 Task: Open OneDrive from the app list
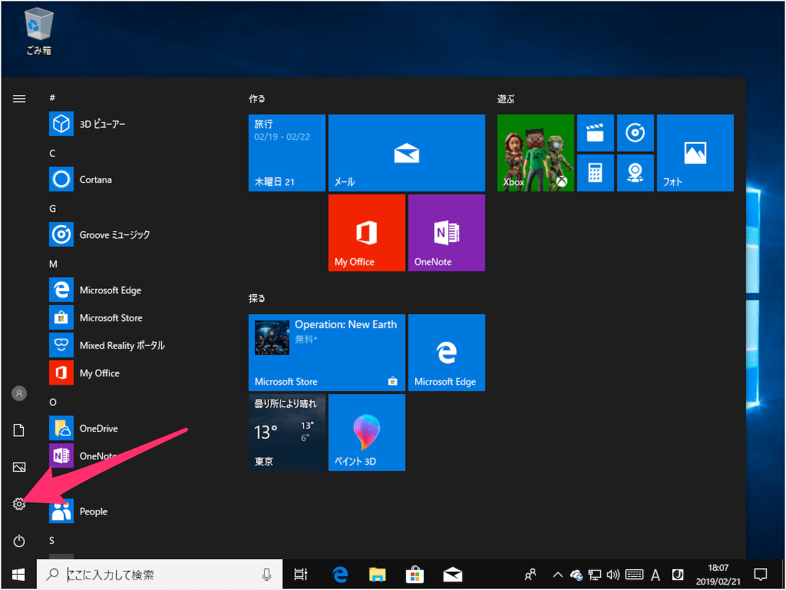coord(135,428)
